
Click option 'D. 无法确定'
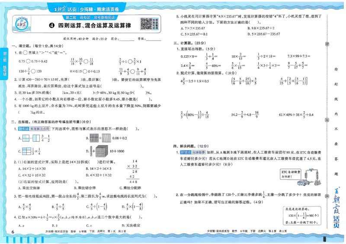[x=131, y=225]
